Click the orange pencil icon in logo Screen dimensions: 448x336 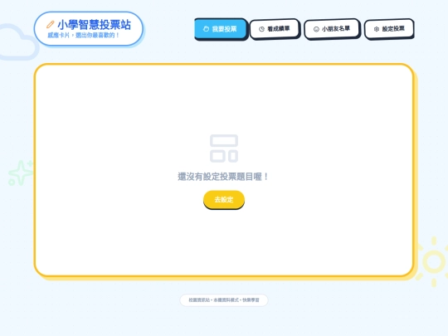pyautogui.click(x=51, y=25)
